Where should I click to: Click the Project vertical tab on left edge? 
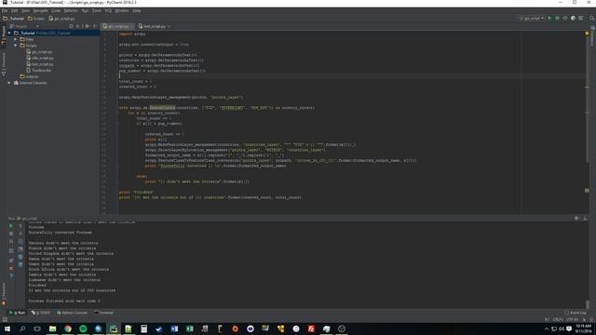coord(4,35)
